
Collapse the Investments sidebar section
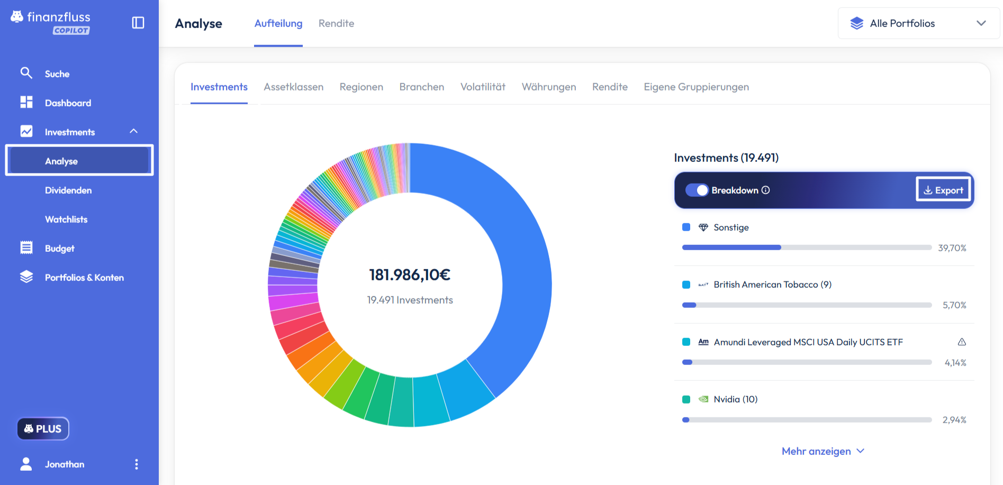coord(133,131)
